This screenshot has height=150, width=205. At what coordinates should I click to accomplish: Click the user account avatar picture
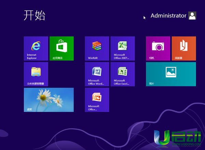pos(192,16)
